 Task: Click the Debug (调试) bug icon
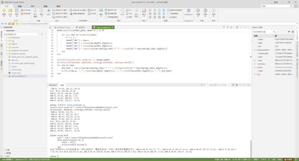pyautogui.click(x=101, y=11)
